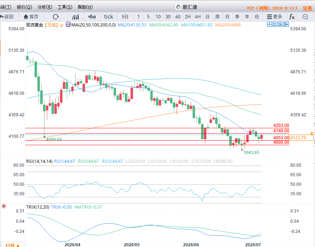315x247 pixels.
Task: Toggle the orange circle icon beside 日线
Action: click(62, 25)
